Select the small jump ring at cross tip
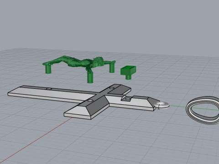 162,105
